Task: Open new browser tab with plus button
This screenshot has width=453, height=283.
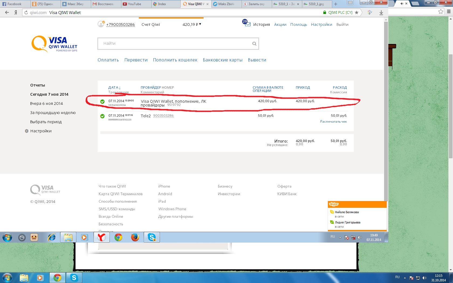Action: pyautogui.click(x=336, y=4)
